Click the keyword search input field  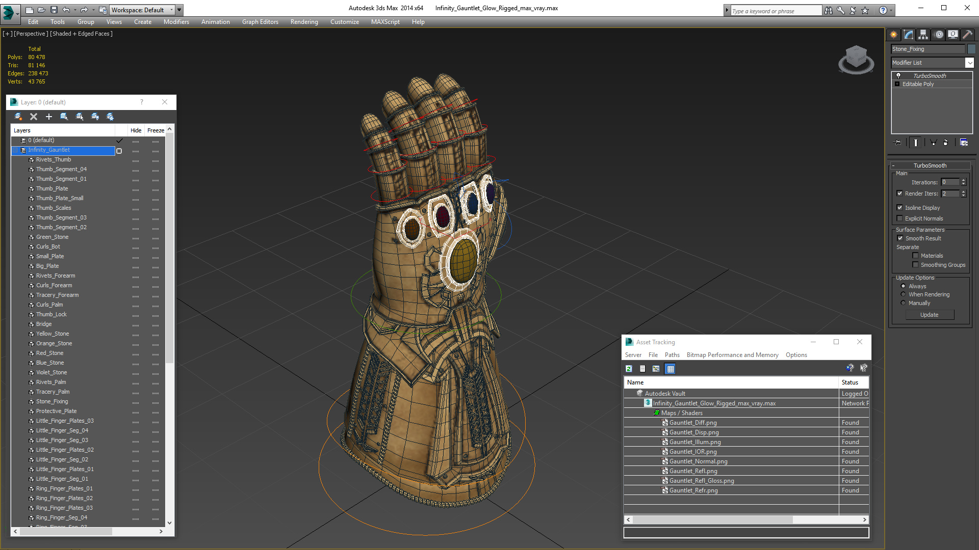[776, 11]
